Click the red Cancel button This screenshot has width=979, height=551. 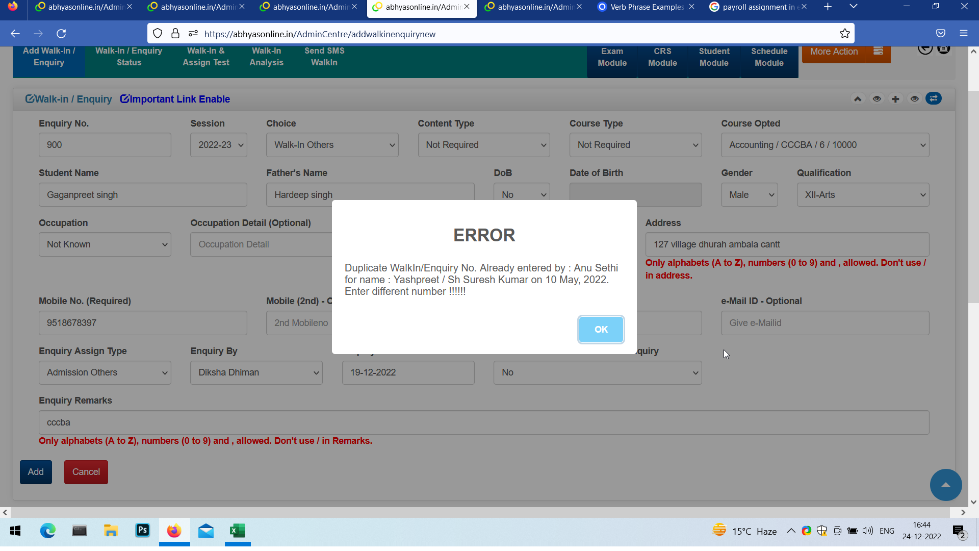(x=86, y=472)
